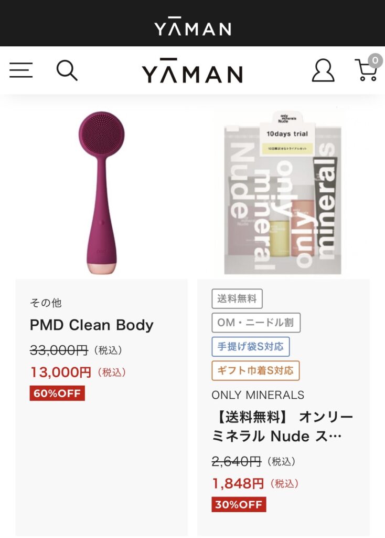The image size is (385, 538).
Task: Open the search magnifier icon
Action: click(67, 70)
